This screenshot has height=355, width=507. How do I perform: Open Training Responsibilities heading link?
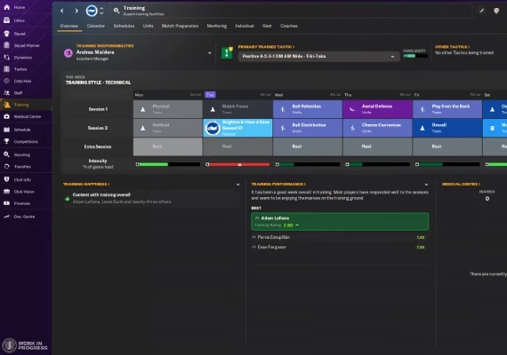[105, 46]
